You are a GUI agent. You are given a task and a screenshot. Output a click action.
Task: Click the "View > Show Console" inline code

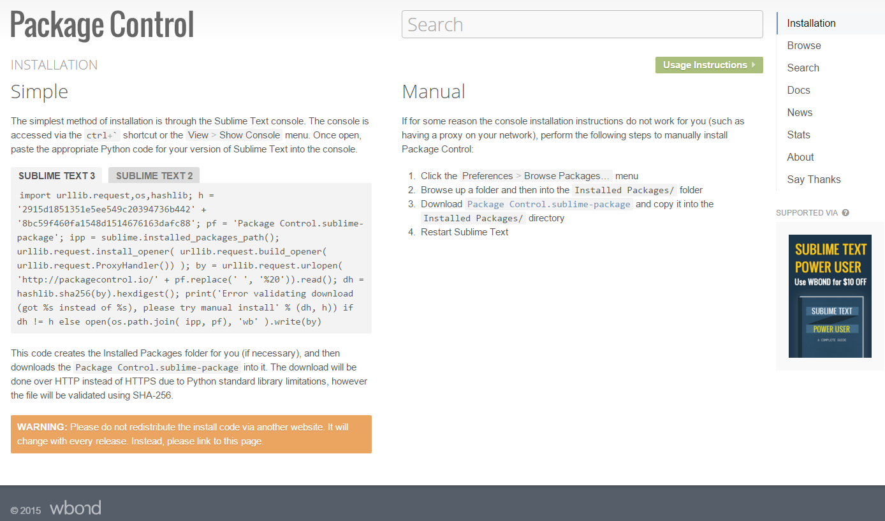(x=234, y=135)
